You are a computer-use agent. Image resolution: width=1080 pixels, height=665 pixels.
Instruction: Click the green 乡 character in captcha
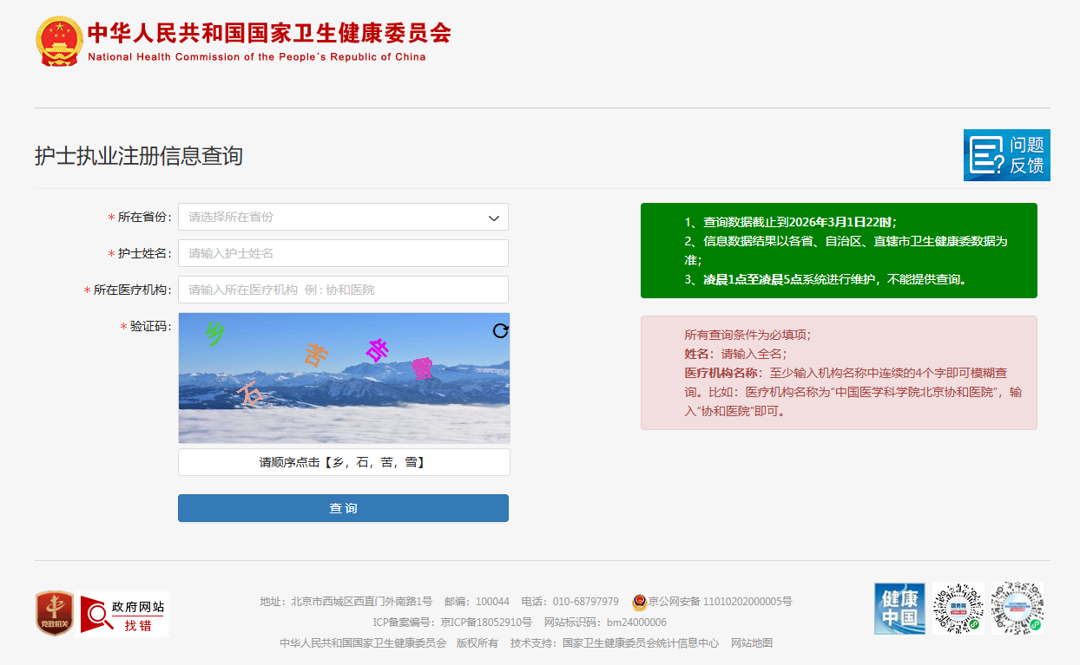[x=214, y=333]
